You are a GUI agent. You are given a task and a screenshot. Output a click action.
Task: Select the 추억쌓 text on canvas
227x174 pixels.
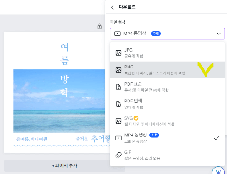[x=101, y=139]
